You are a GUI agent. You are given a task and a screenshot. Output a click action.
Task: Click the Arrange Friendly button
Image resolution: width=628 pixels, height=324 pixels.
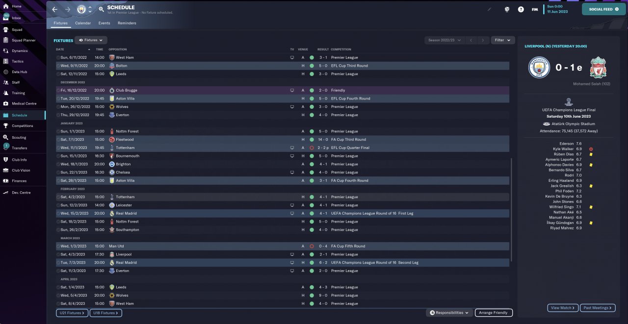click(x=494, y=313)
